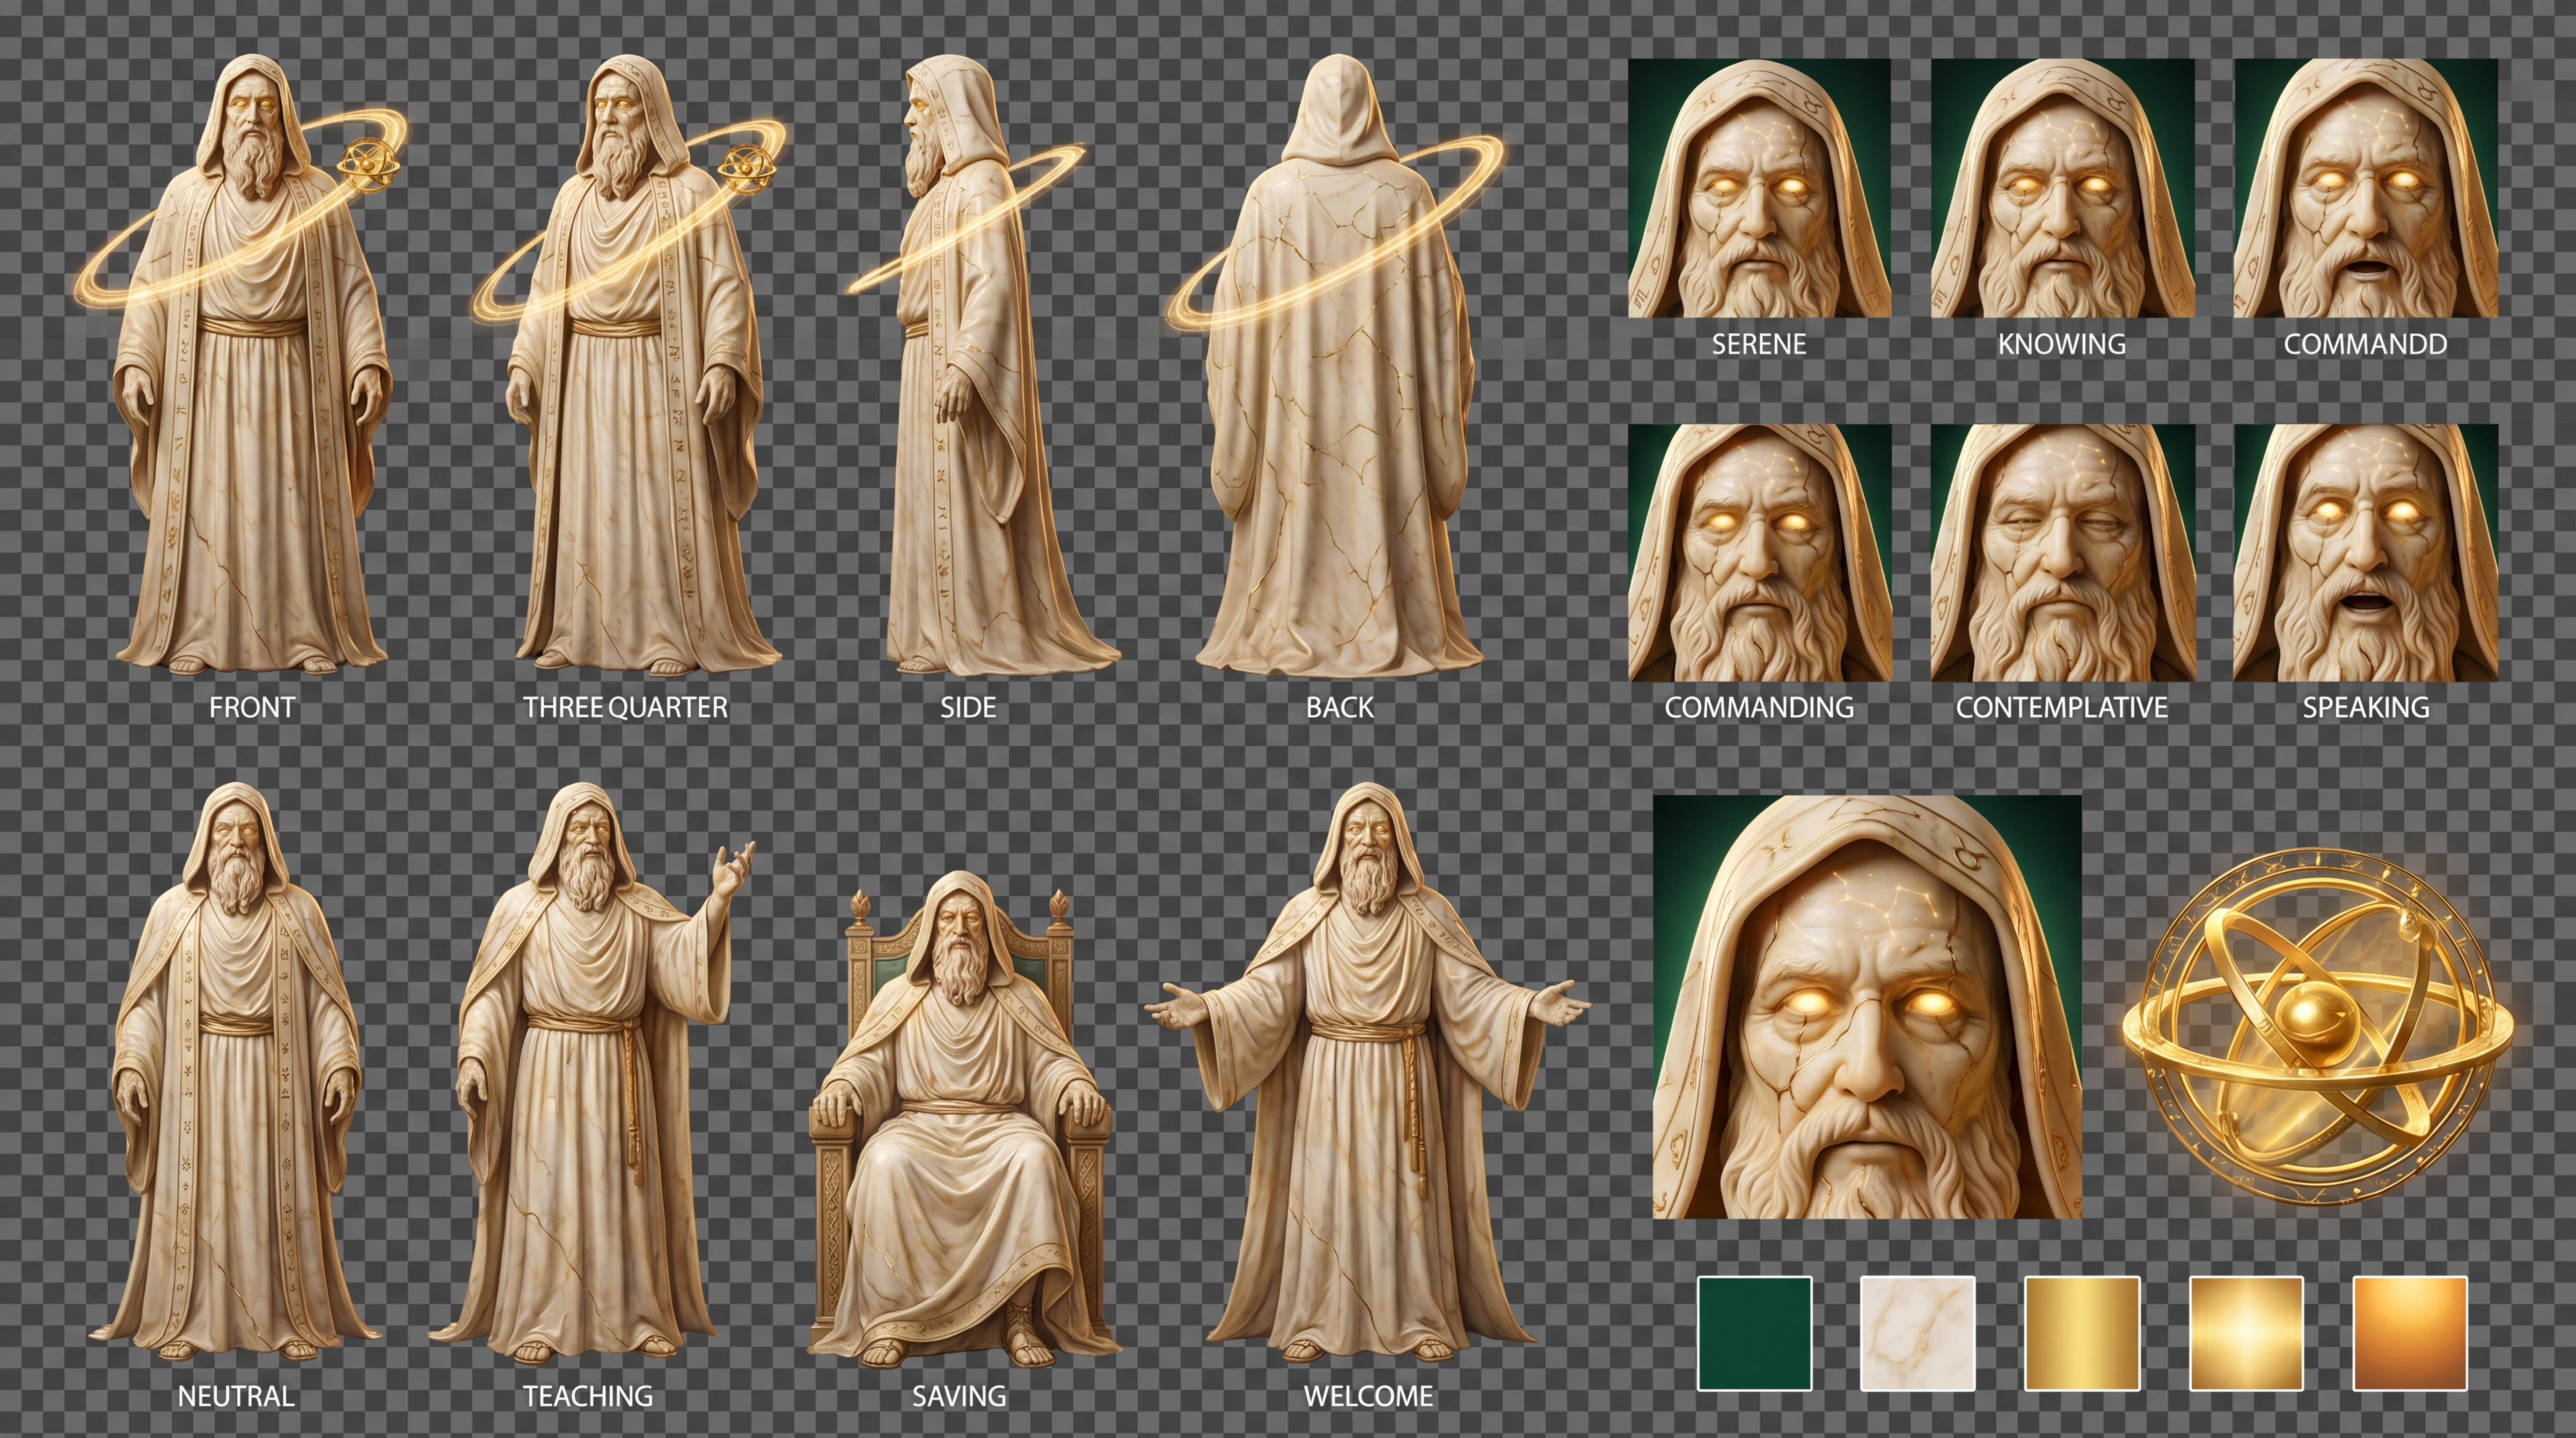Click the COMMANDD caption text

pyautogui.click(x=2366, y=344)
